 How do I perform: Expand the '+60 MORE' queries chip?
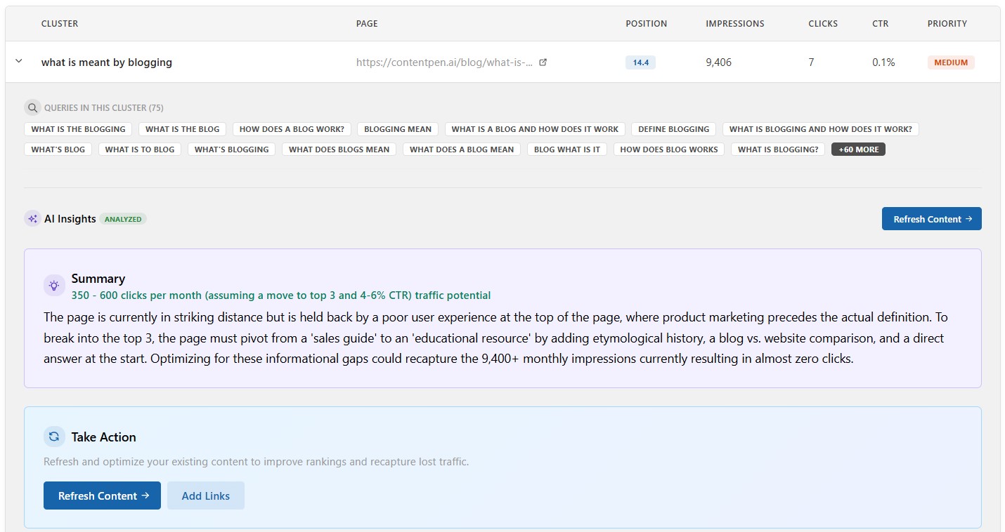858,149
